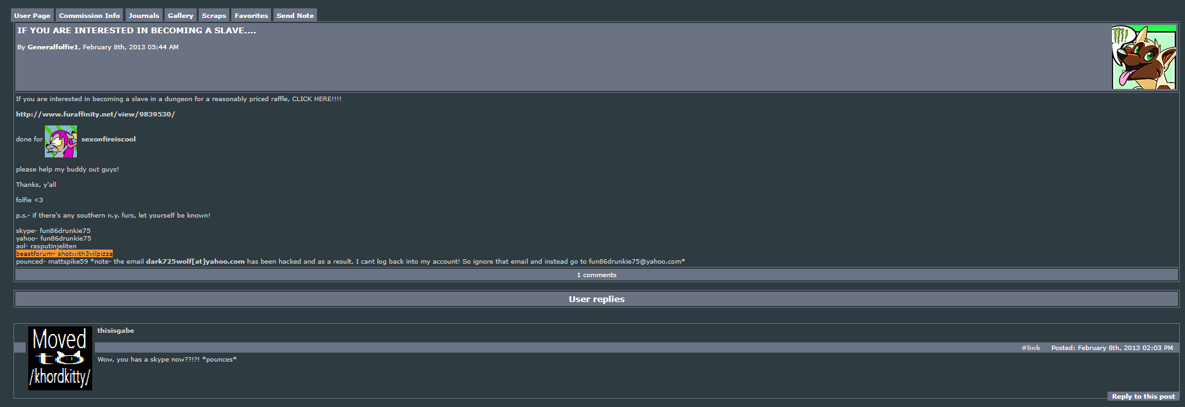
Task: Click the Send Note tab
Action: point(295,15)
